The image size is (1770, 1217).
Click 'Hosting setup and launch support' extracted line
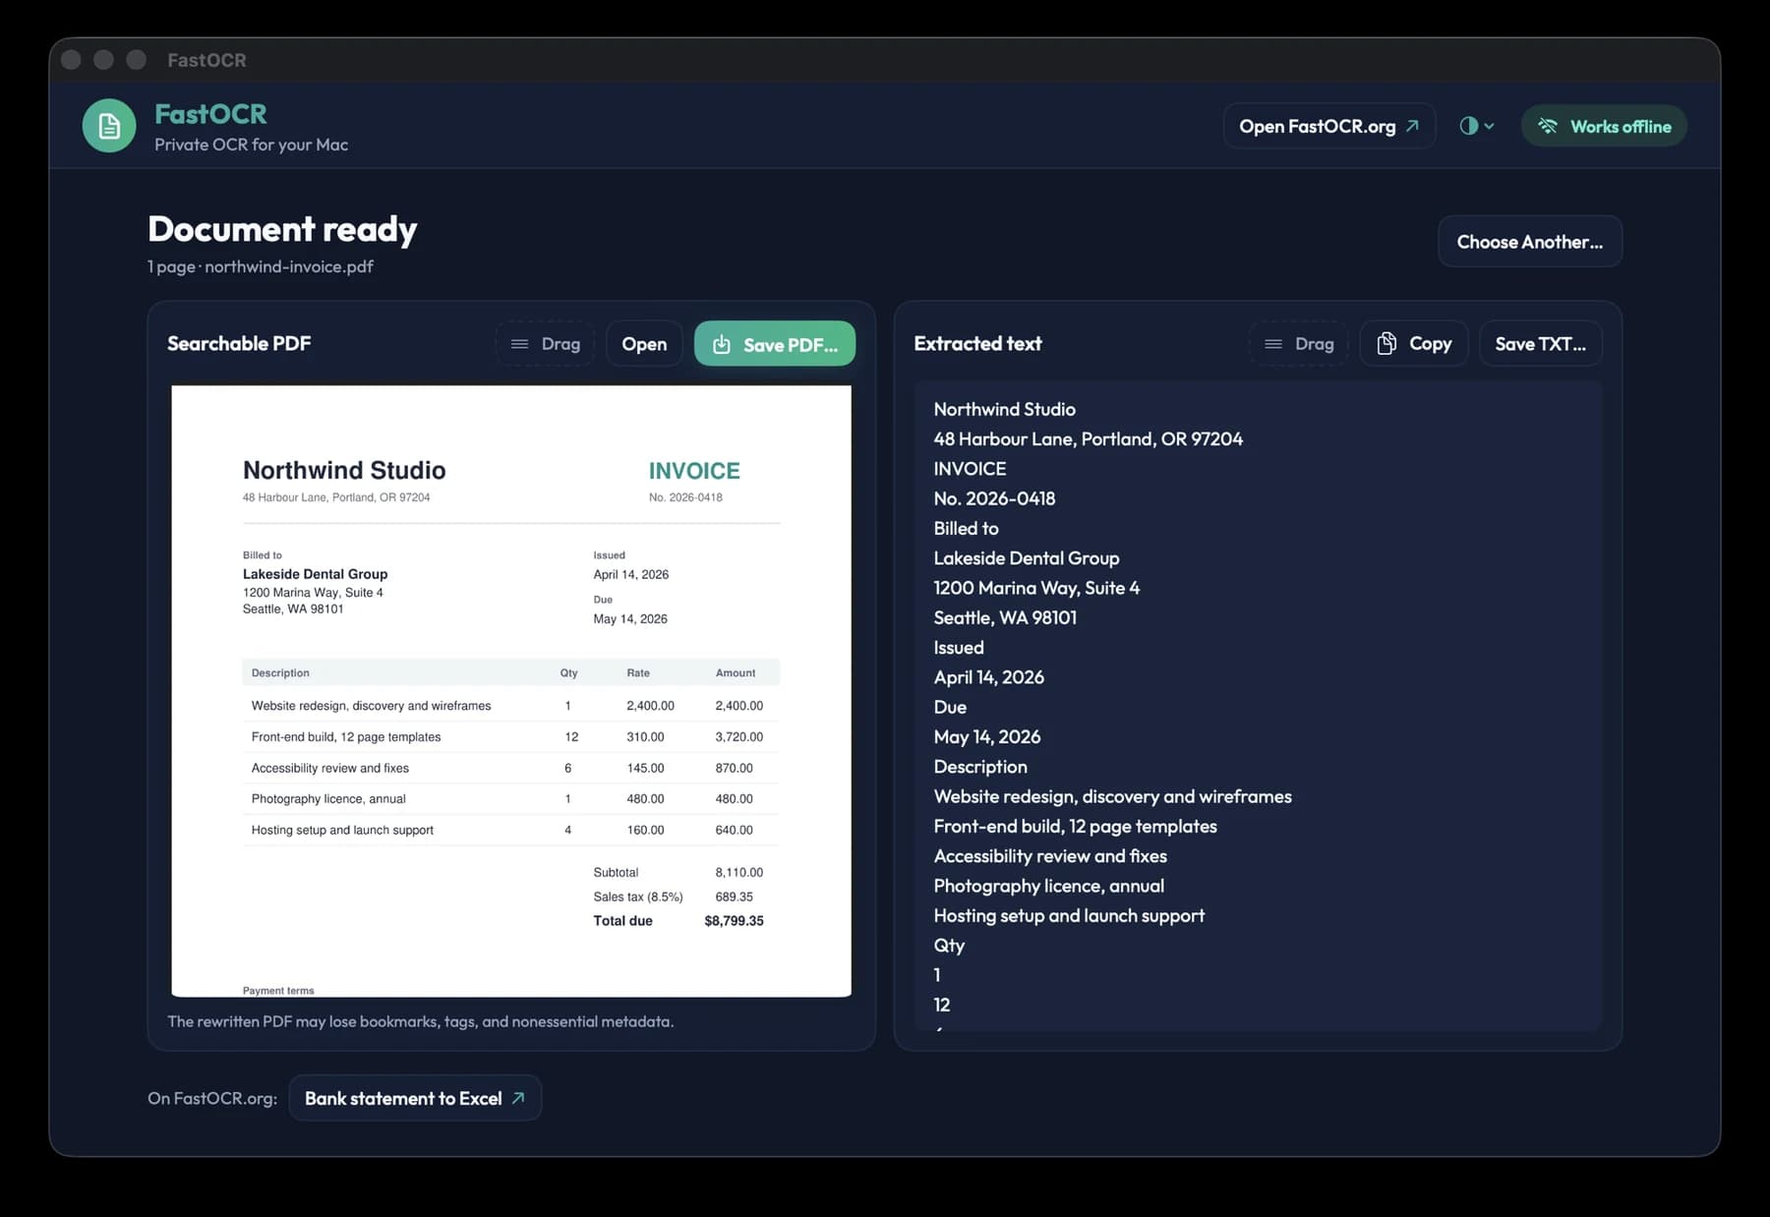[1069, 915]
